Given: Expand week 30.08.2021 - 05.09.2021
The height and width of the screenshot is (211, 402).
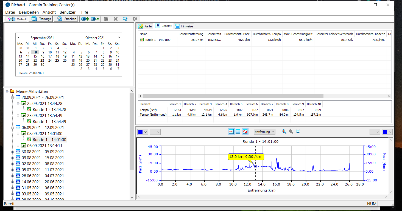Looking at the screenshot, I should pyautogui.click(x=12, y=152).
